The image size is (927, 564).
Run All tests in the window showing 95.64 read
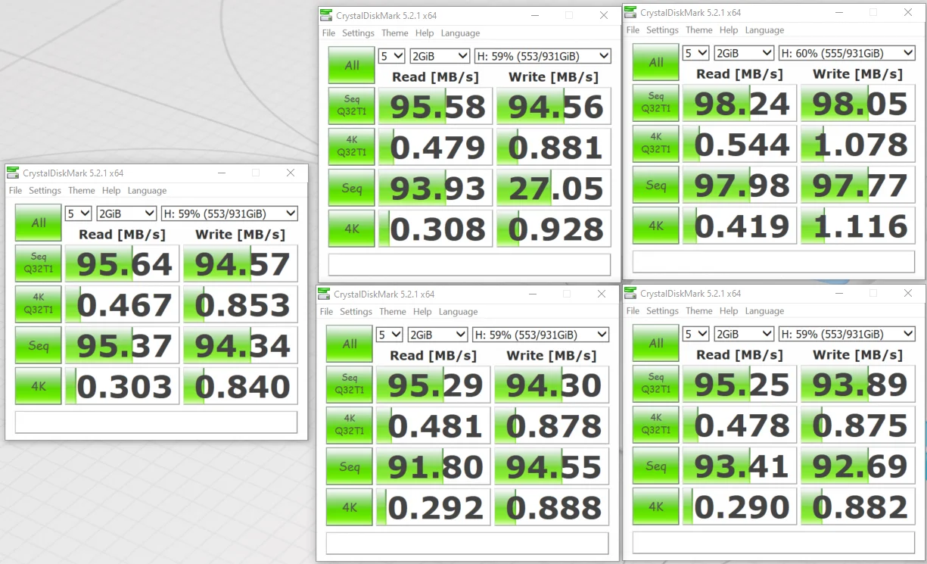pos(39,223)
